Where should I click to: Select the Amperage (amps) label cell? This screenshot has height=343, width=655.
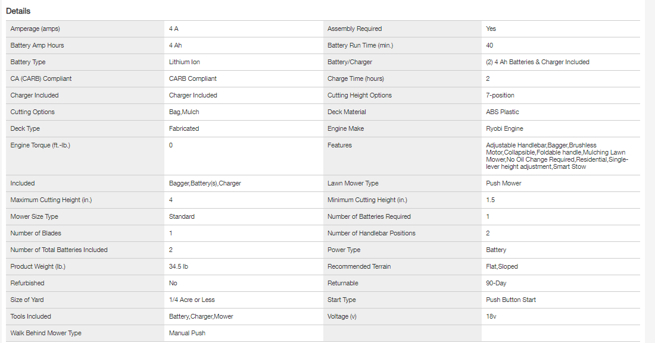click(x=35, y=29)
